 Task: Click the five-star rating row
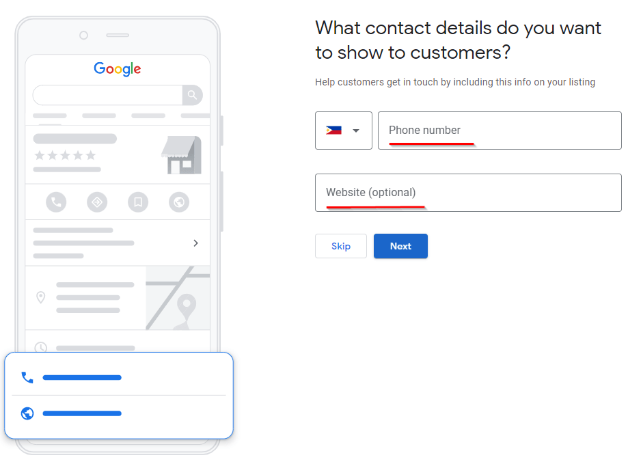click(66, 155)
